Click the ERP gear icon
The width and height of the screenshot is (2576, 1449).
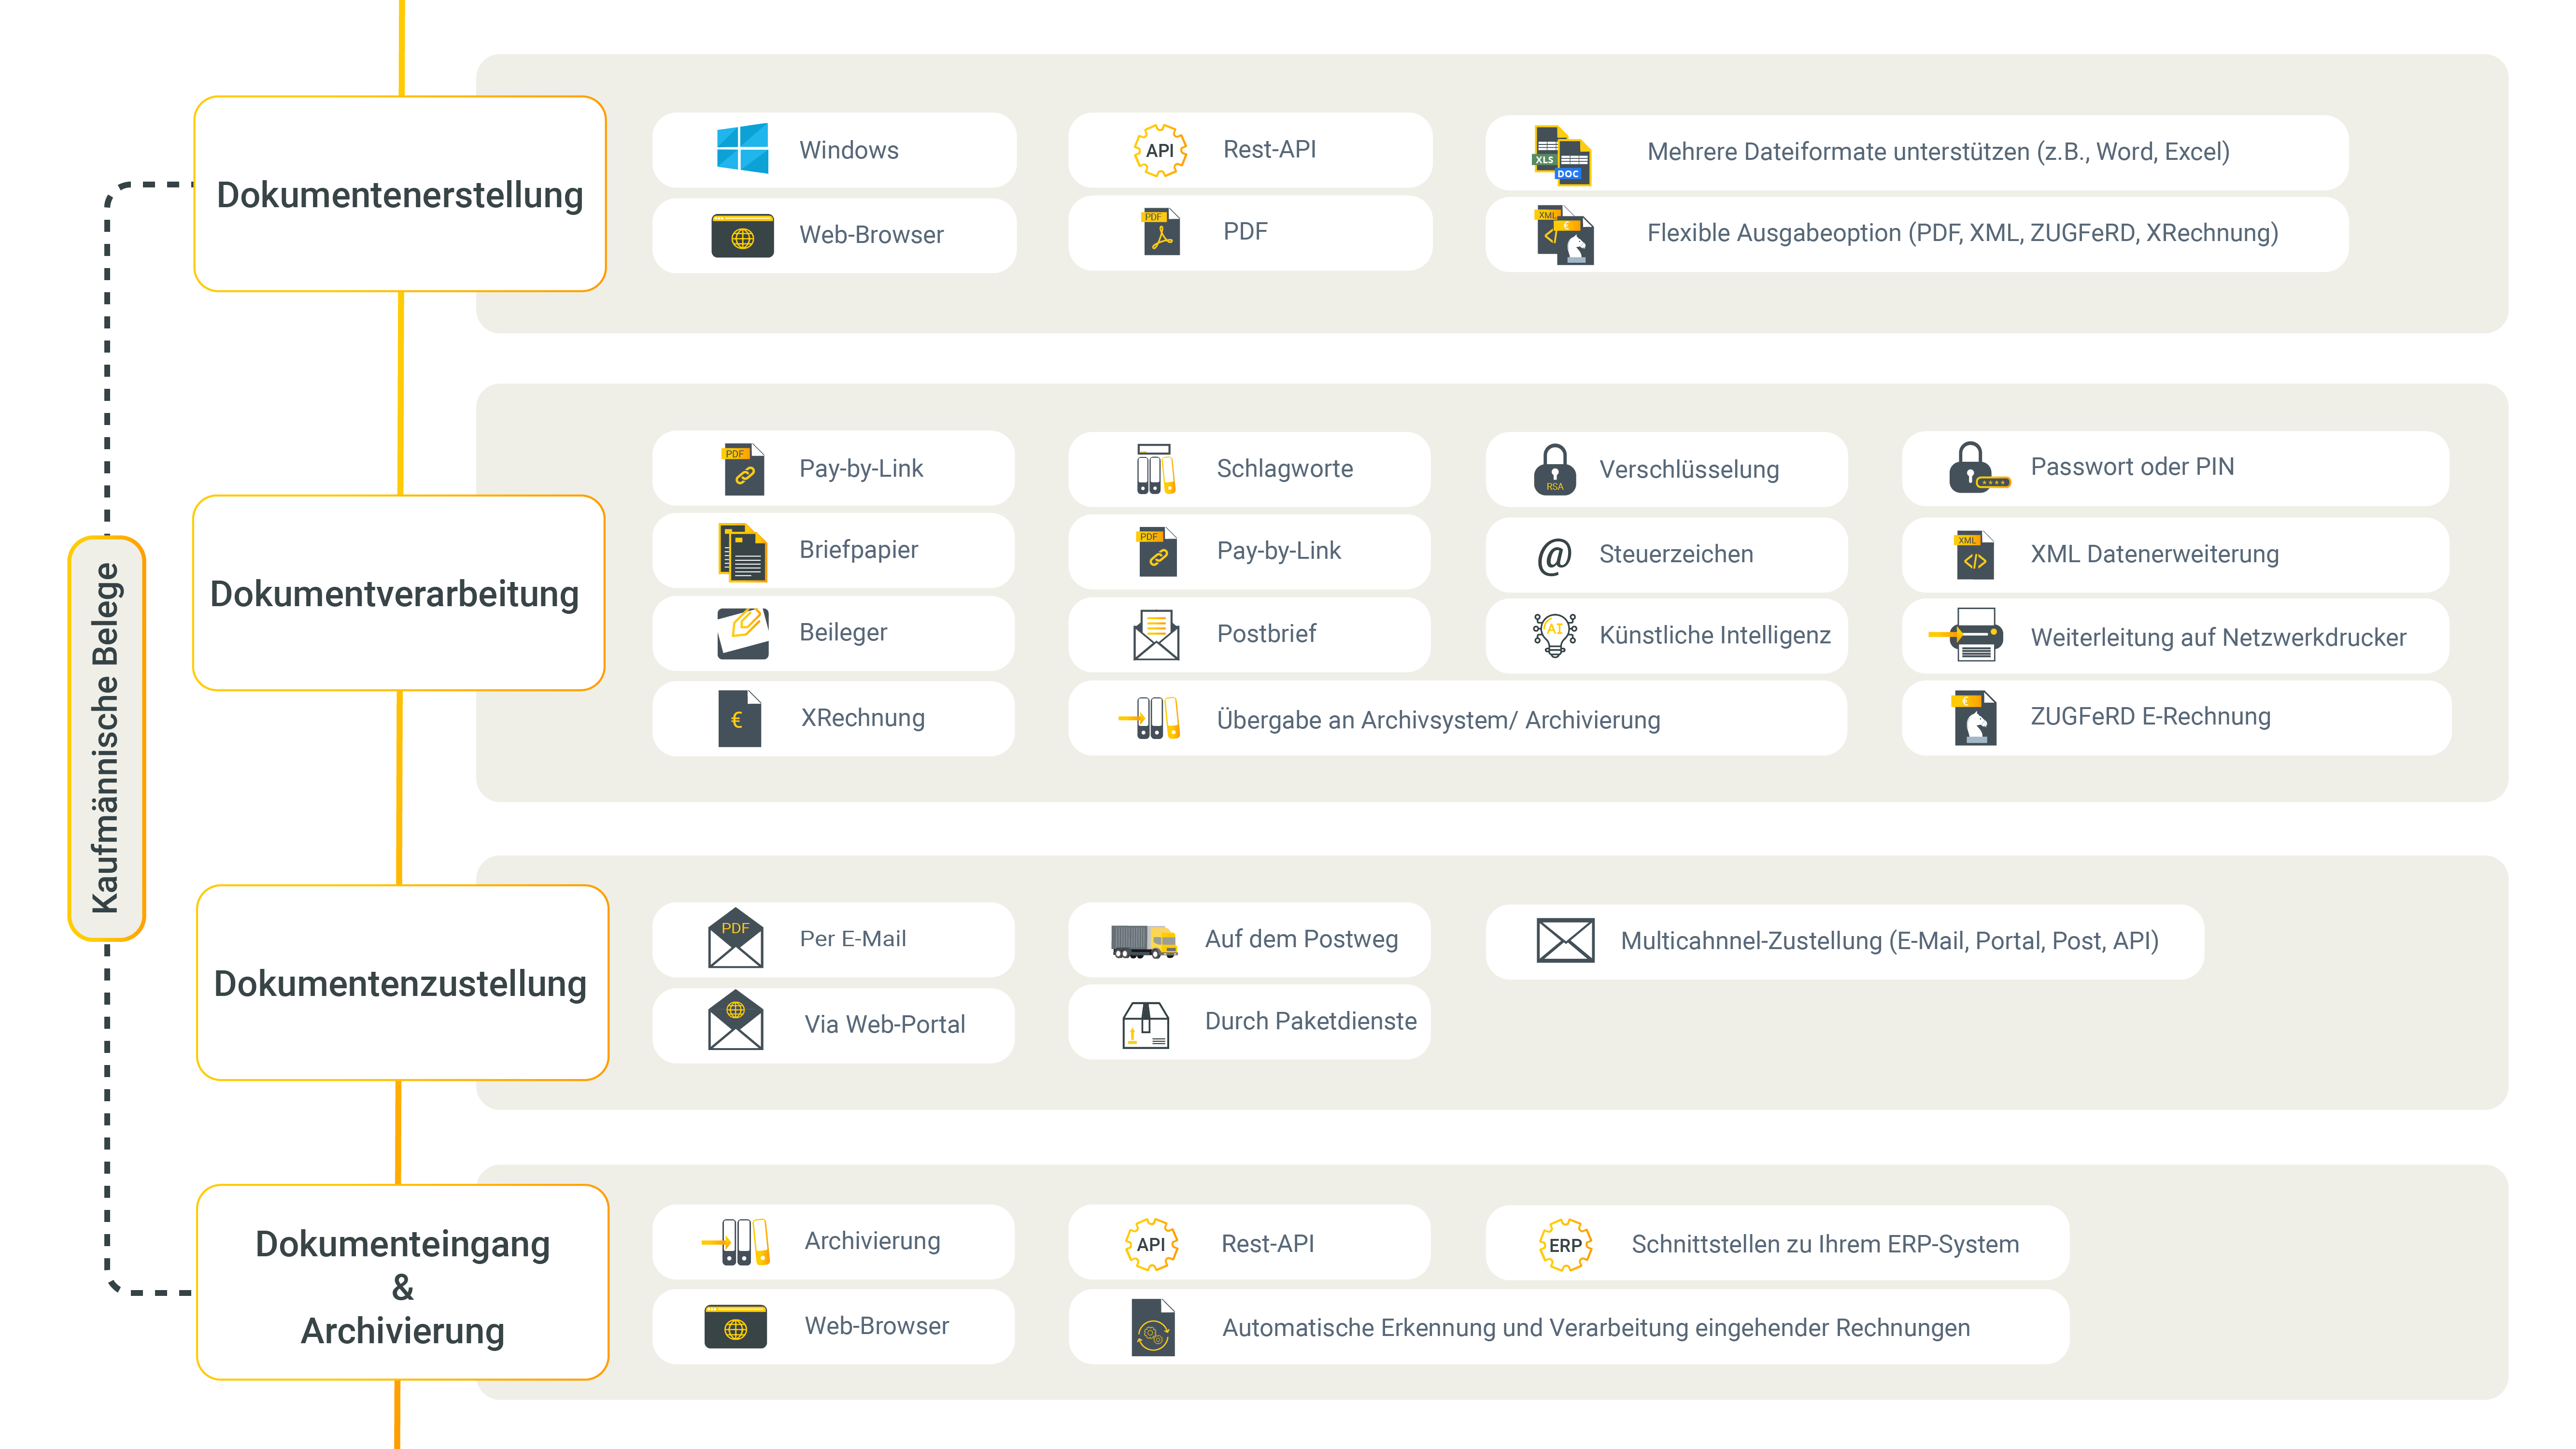tap(1565, 1245)
